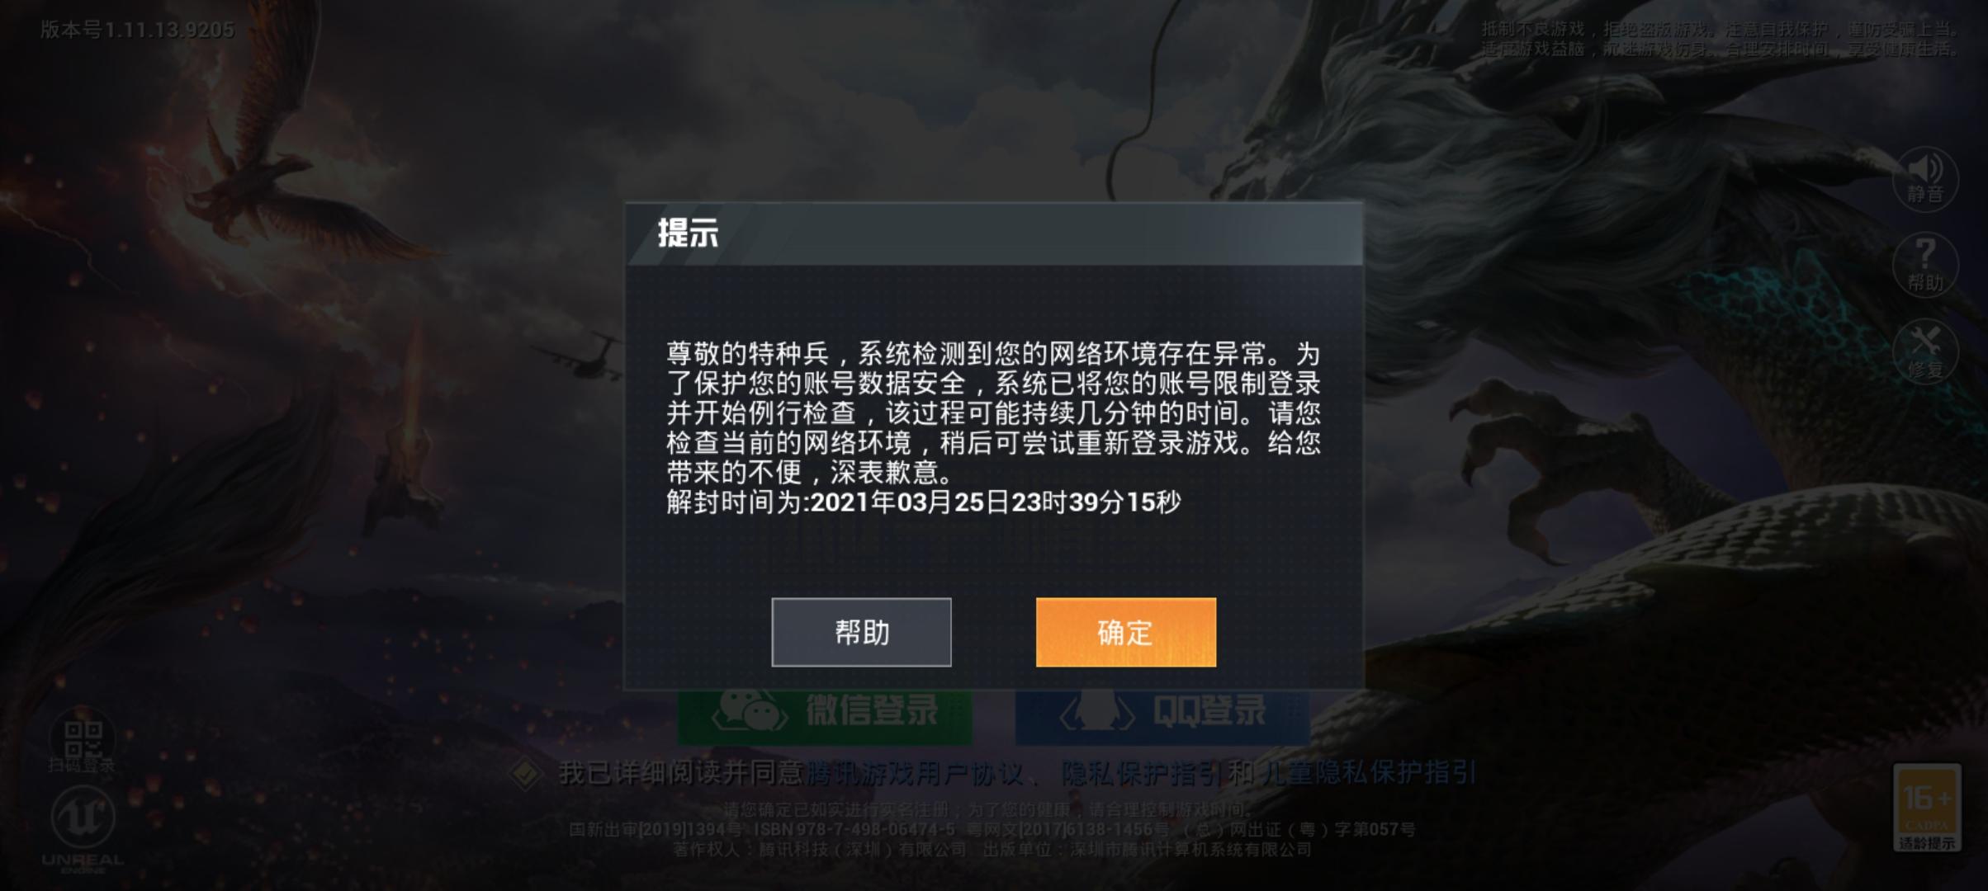Mute the game sound with 静音 icon
The height and width of the screenshot is (891, 1988).
(x=1924, y=179)
